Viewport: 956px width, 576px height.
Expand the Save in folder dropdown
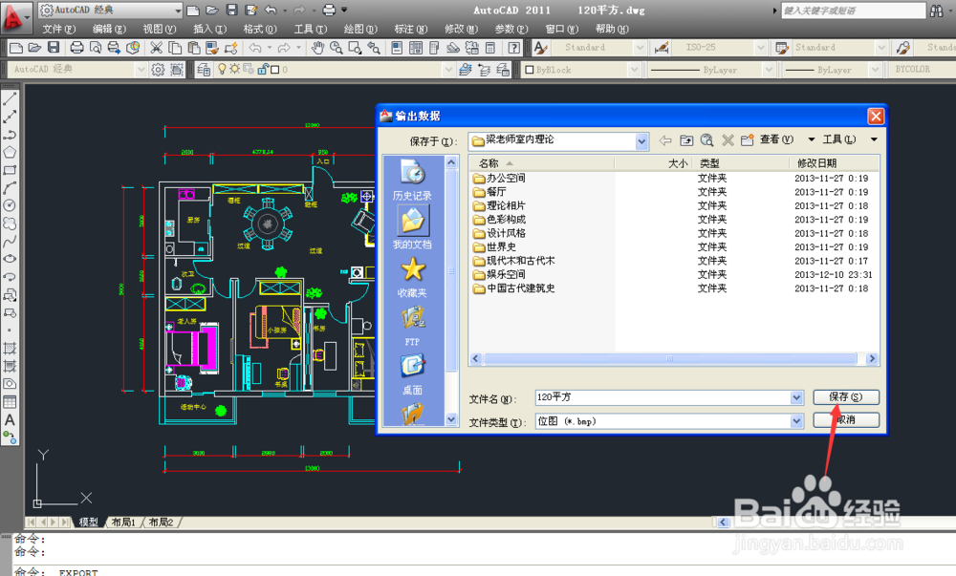pos(641,141)
